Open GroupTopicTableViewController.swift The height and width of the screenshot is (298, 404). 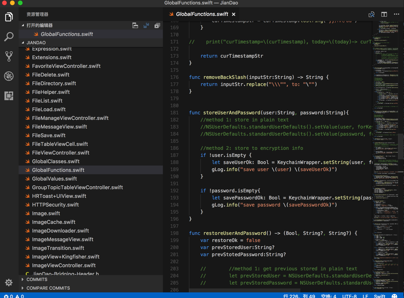click(x=91, y=187)
